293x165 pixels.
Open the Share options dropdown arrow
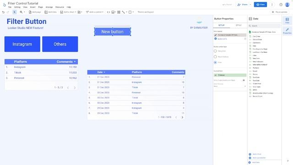coord(250,5)
